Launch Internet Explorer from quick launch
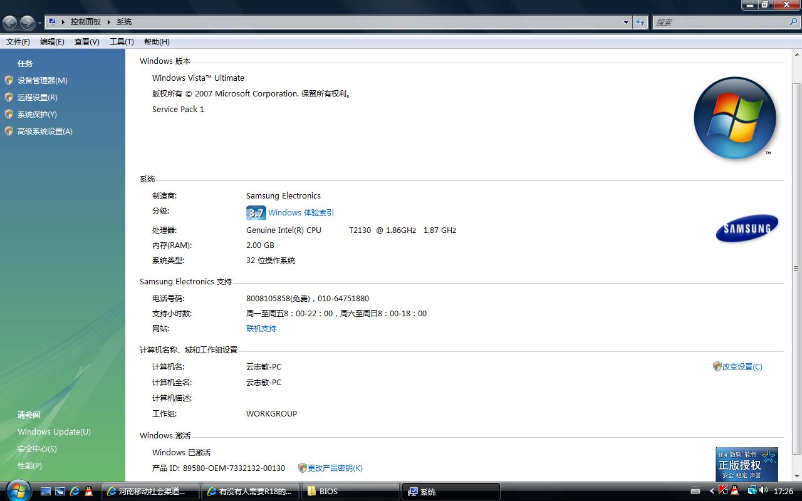The width and height of the screenshot is (802, 501). [75, 492]
